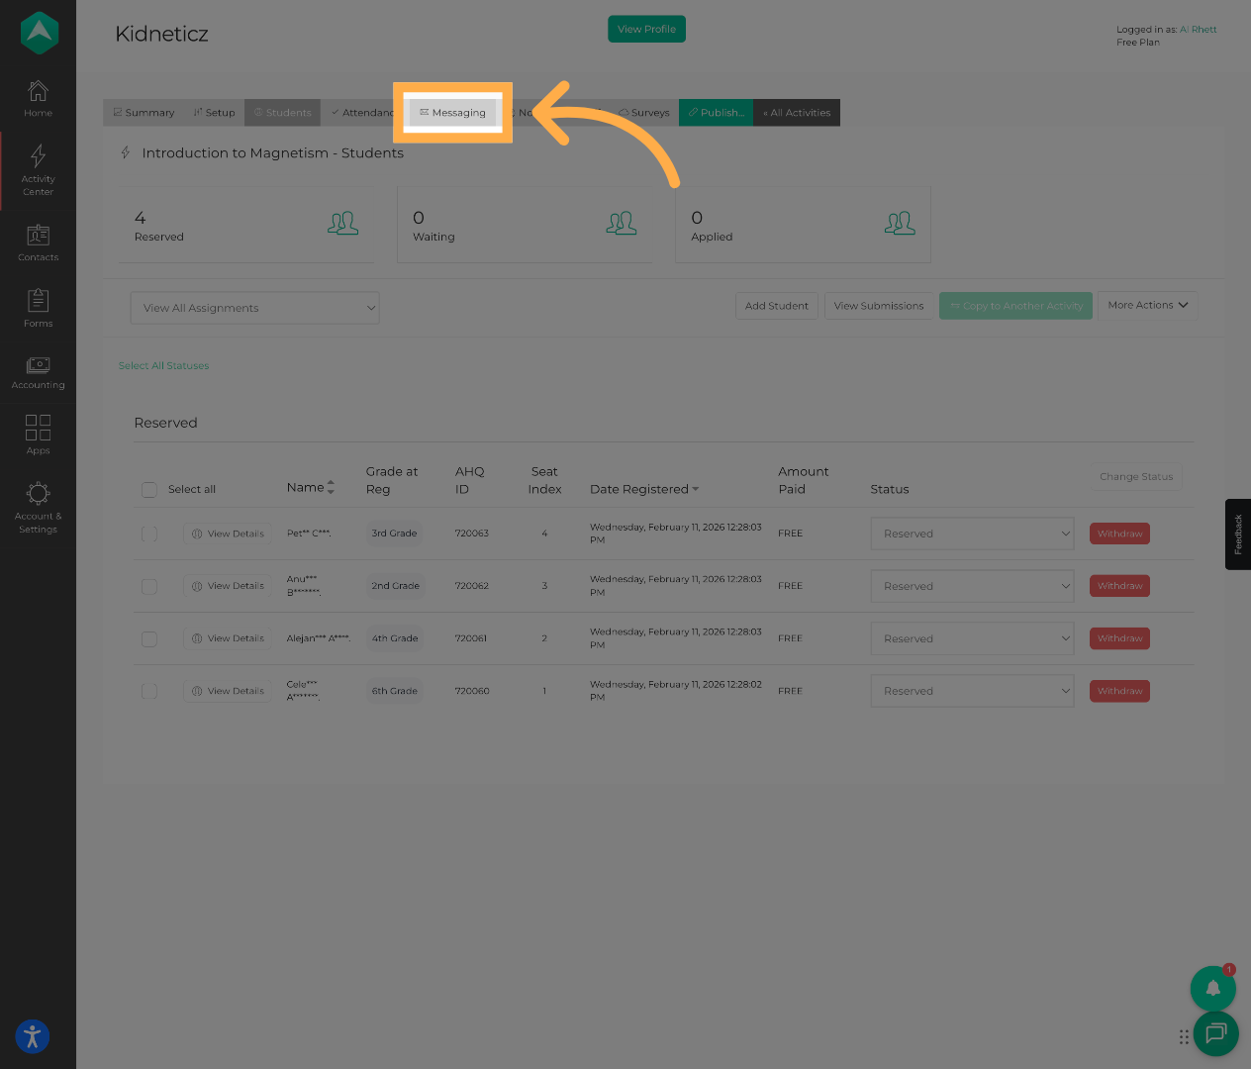Tick the checkbox for the 3rd Grade student row

[x=149, y=534]
